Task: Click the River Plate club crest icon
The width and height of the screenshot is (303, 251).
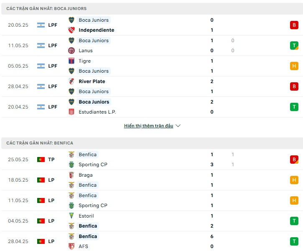Action: (x=71, y=81)
